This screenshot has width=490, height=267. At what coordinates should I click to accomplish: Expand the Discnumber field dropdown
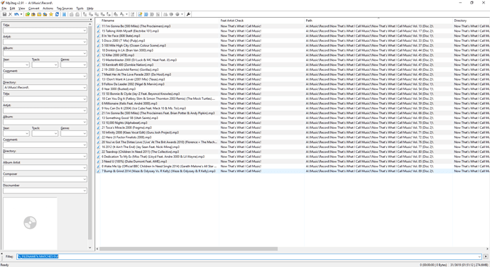pos(85,191)
